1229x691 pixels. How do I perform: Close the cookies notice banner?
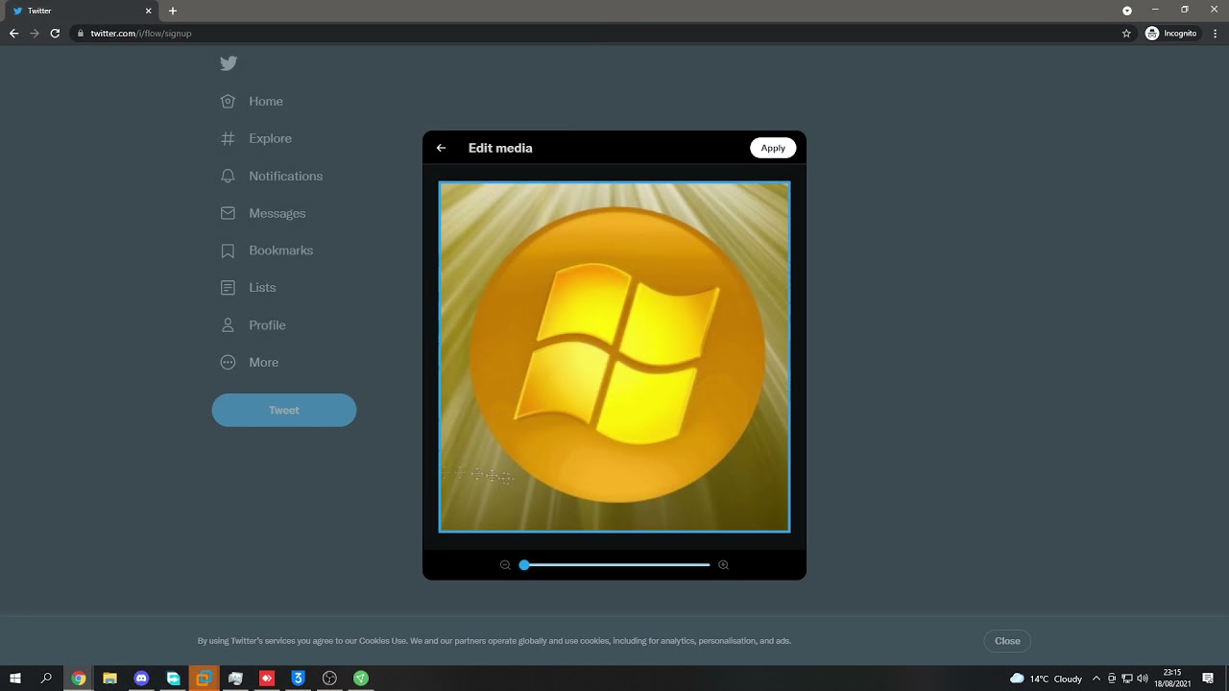1007,641
